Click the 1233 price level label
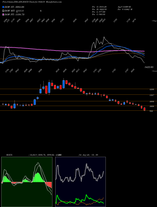This screenshot has width=157, height=207. [x=152, y=89]
